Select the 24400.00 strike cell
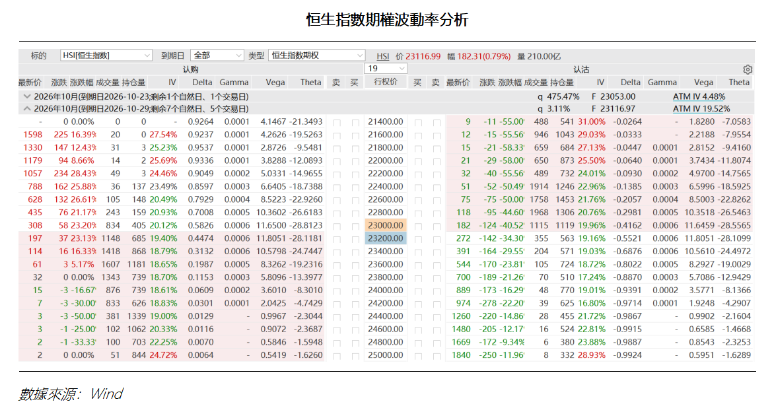This screenshot has width=774, height=414. [x=386, y=316]
